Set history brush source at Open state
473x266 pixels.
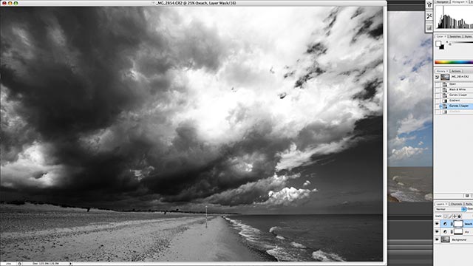pos(437,84)
